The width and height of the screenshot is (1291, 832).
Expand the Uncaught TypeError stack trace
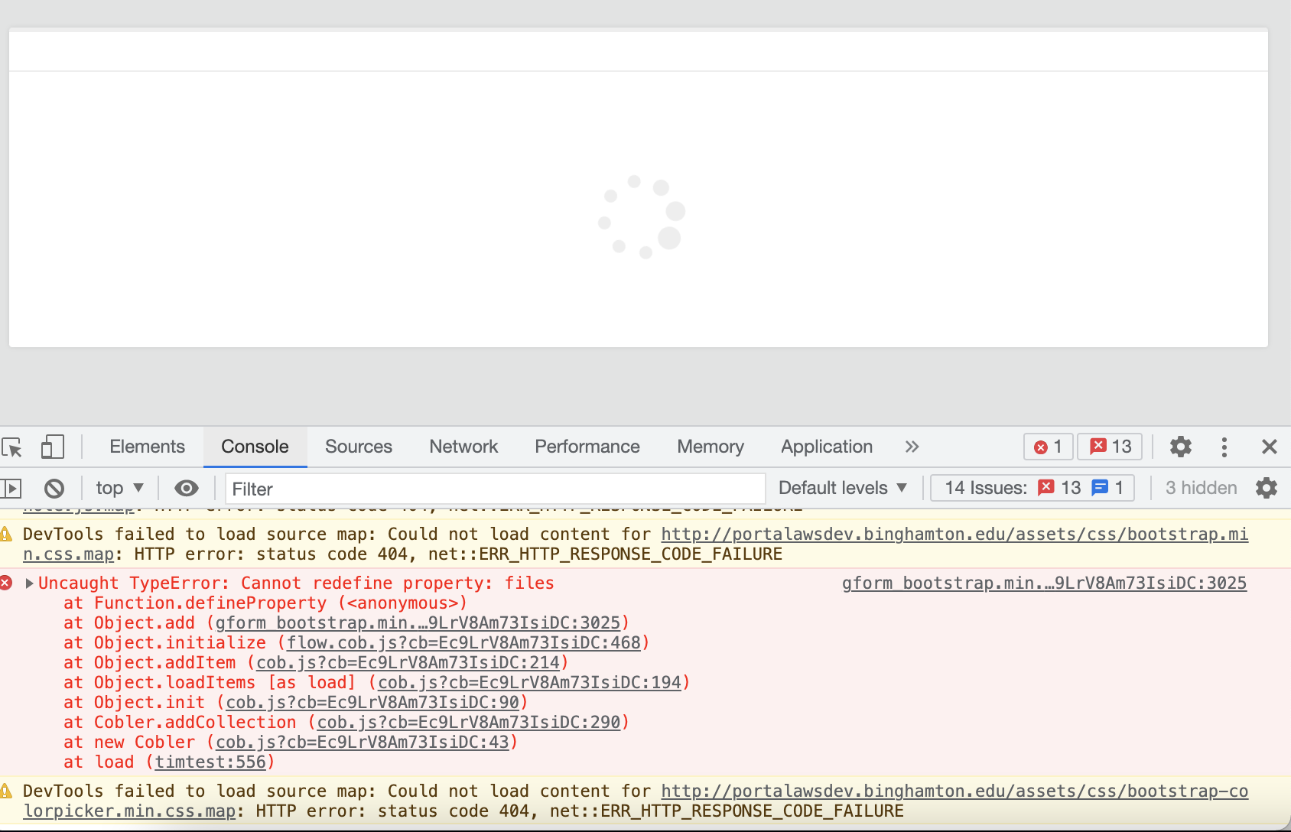click(29, 583)
